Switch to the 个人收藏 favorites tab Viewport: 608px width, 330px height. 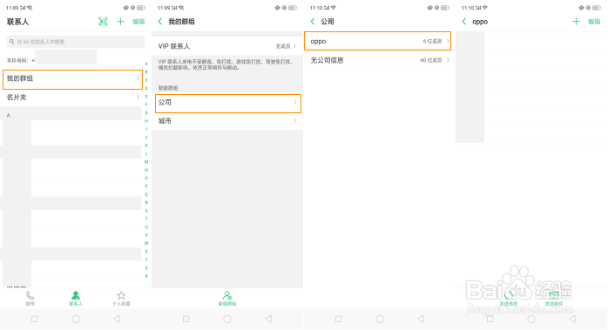coord(121,299)
